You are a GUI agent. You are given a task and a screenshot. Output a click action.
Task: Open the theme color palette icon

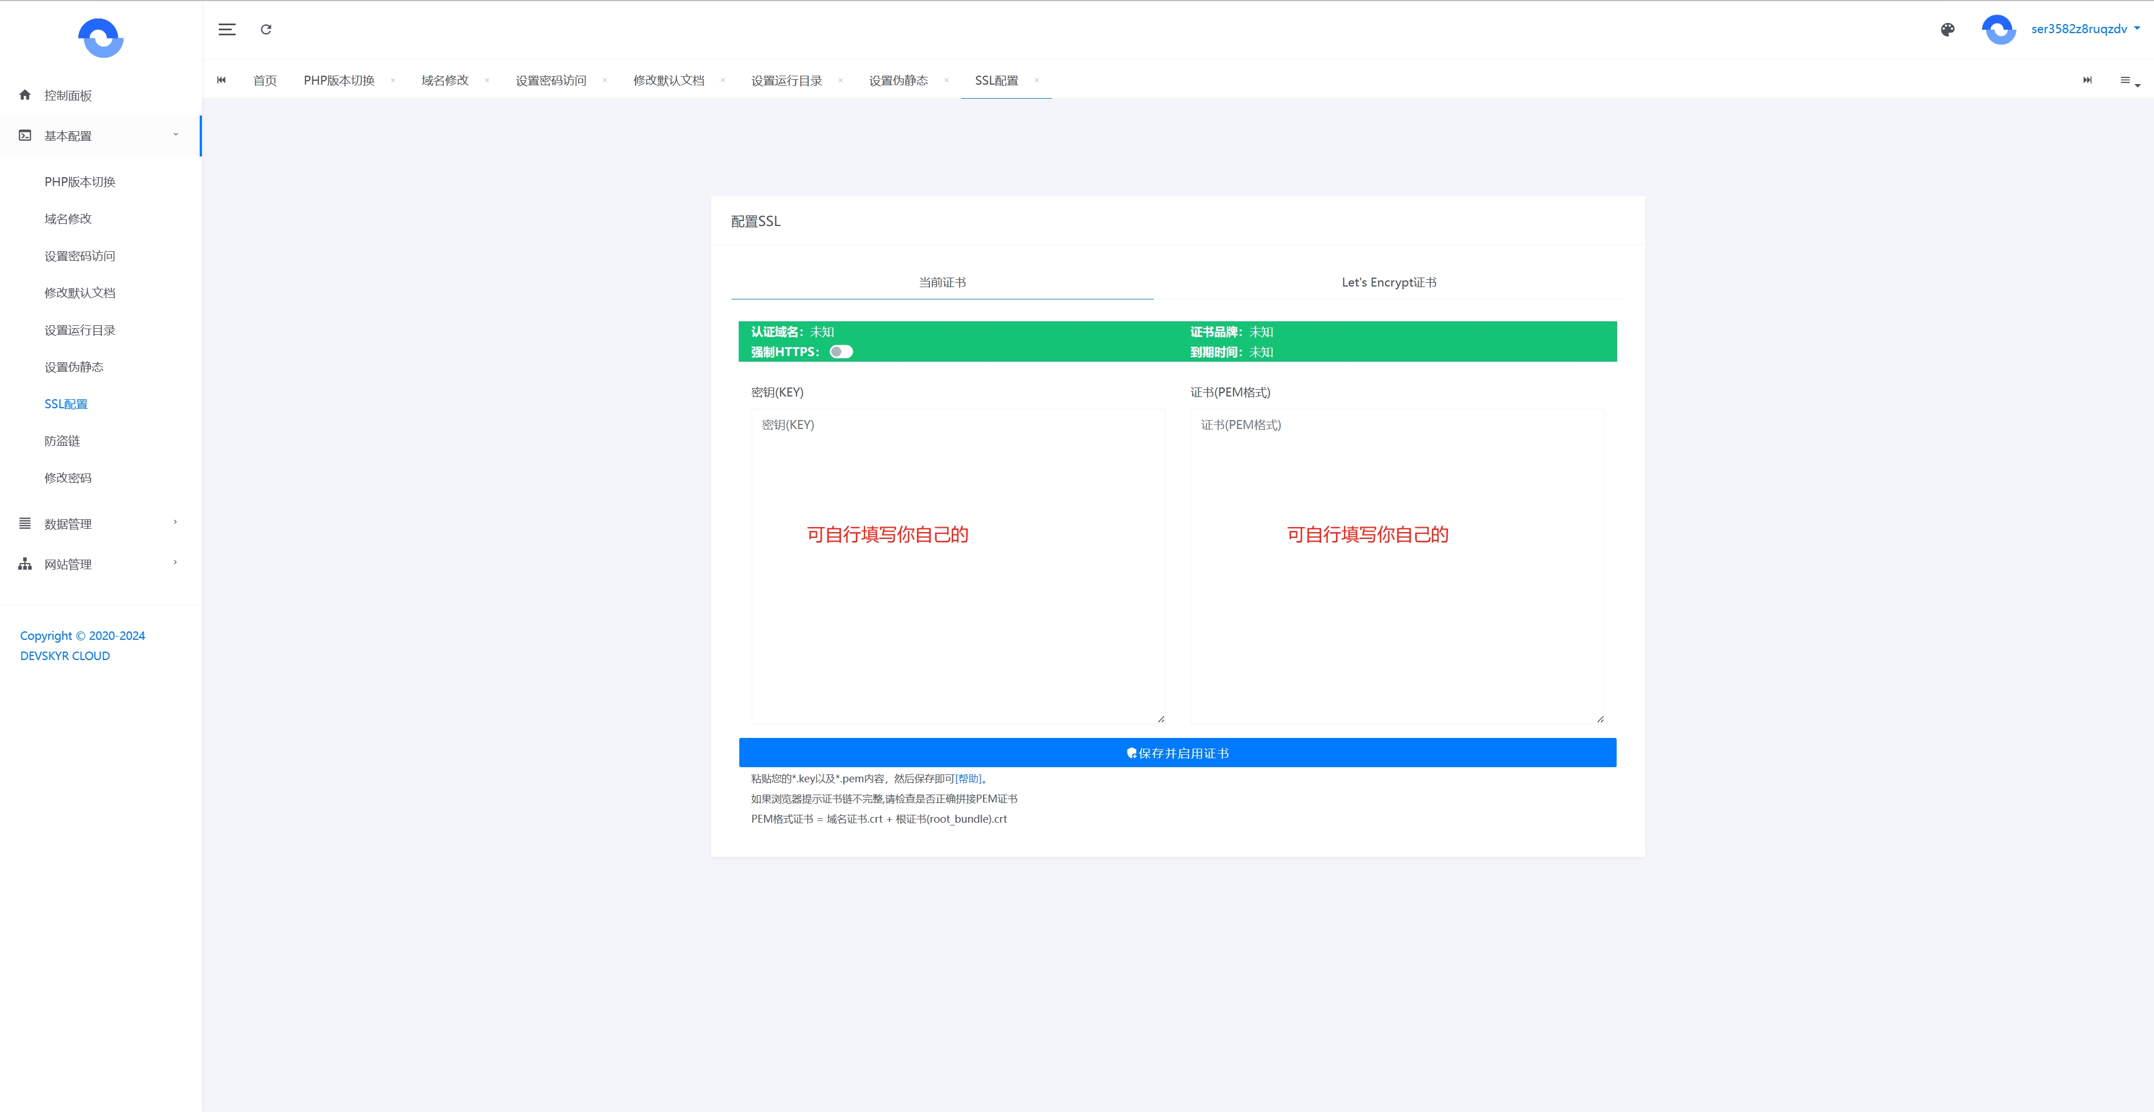click(1948, 29)
